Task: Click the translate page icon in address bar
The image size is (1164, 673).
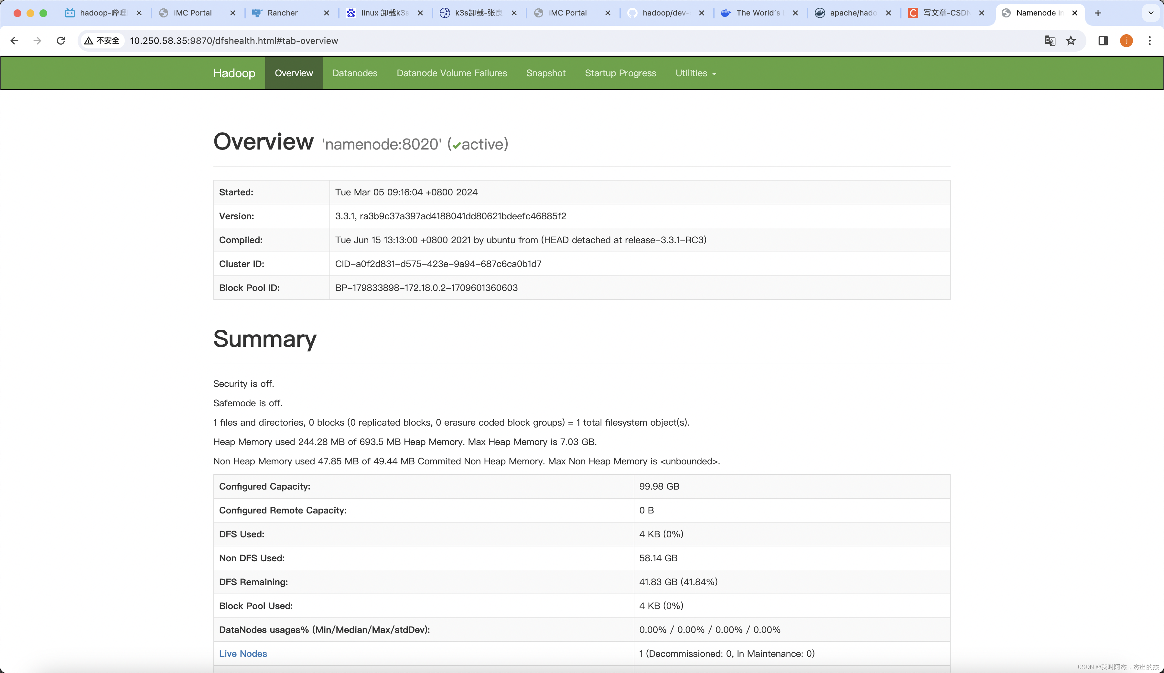Action: [1050, 41]
